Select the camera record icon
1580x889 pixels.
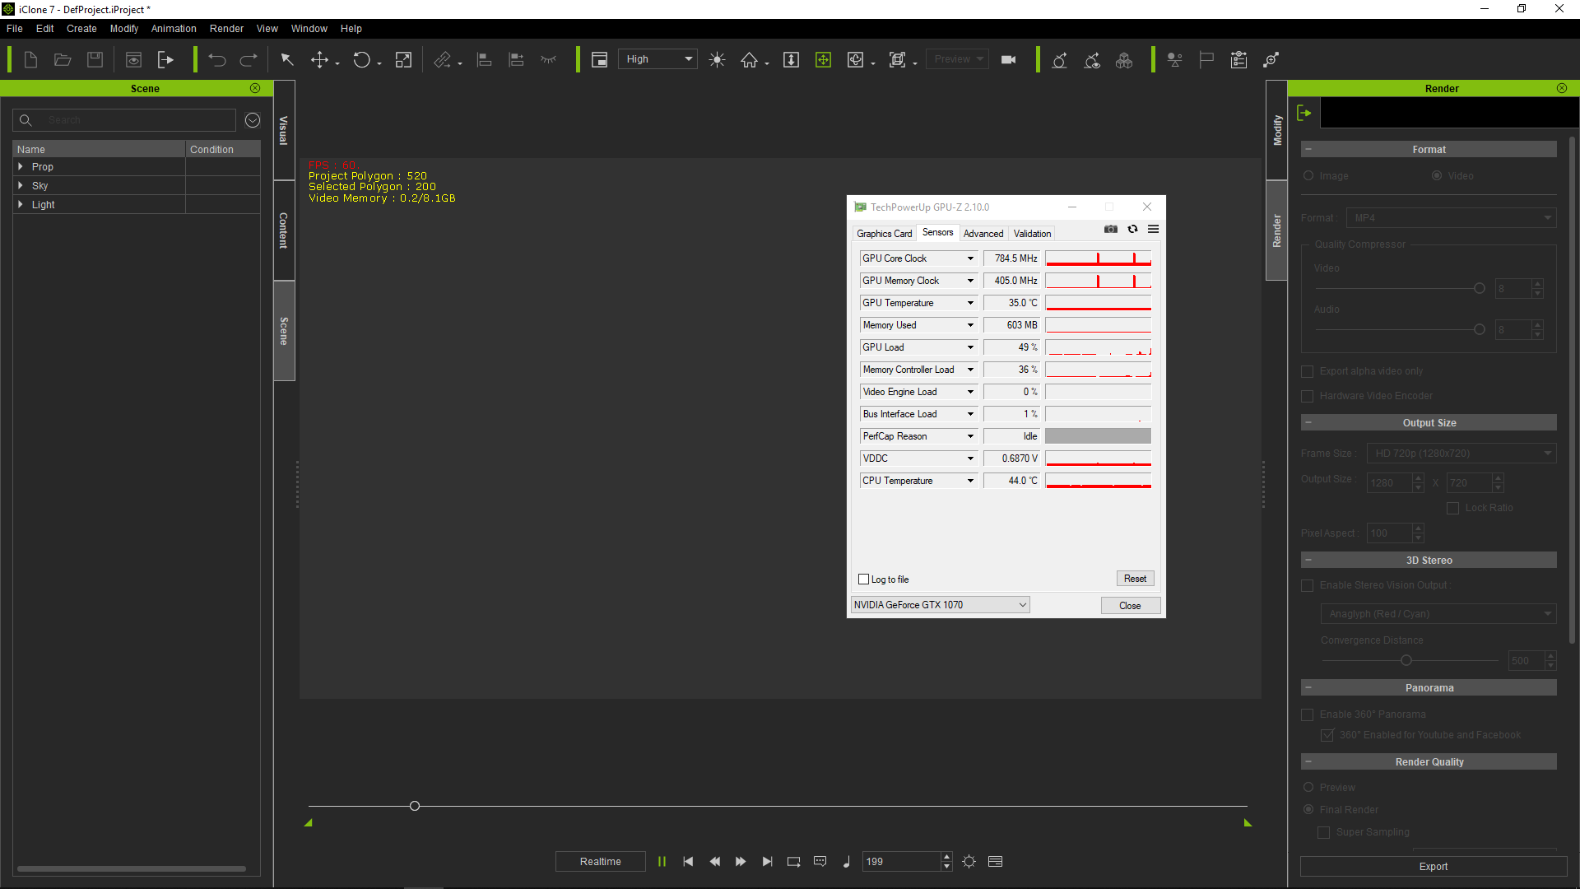1008,60
